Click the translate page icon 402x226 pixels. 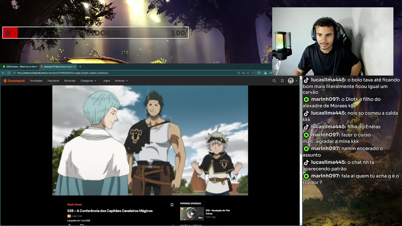243,73
